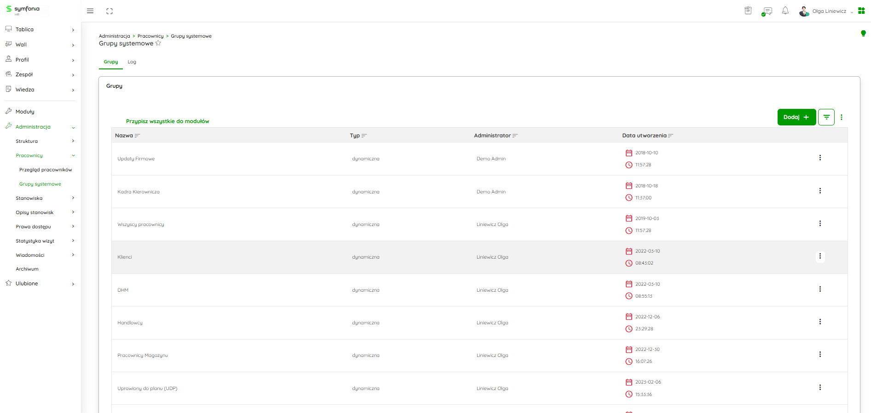Image resolution: width=871 pixels, height=413 pixels.
Task: Click Administracja breadcrumb link
Action: click(x=115, y=36)
